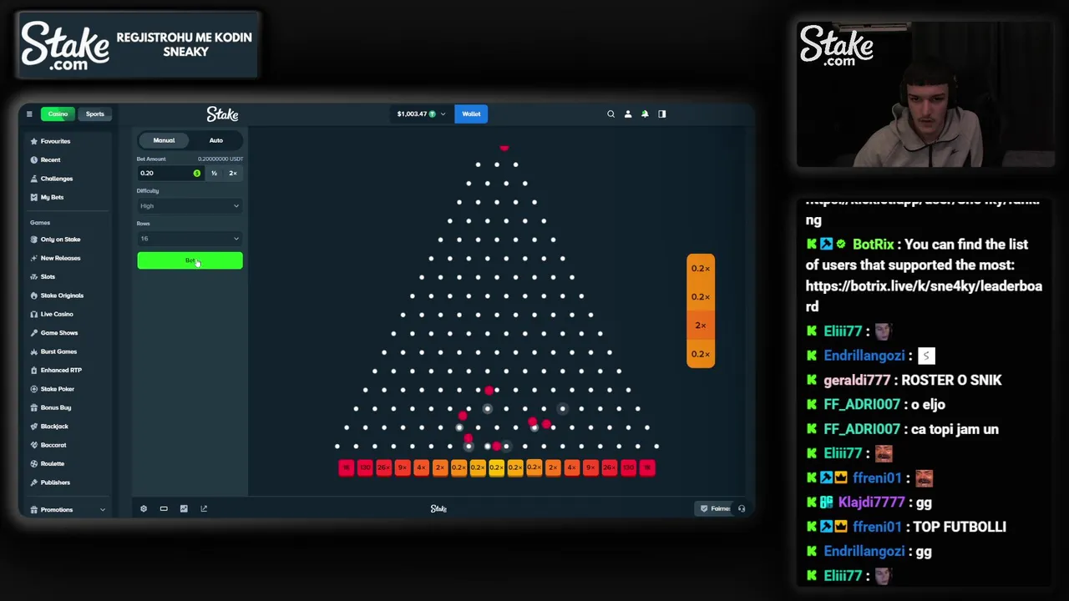Image resolution: width=1069 pixels, height=601 pixels.
Task: Open the notifications bell icon
Action: [645, 114]
